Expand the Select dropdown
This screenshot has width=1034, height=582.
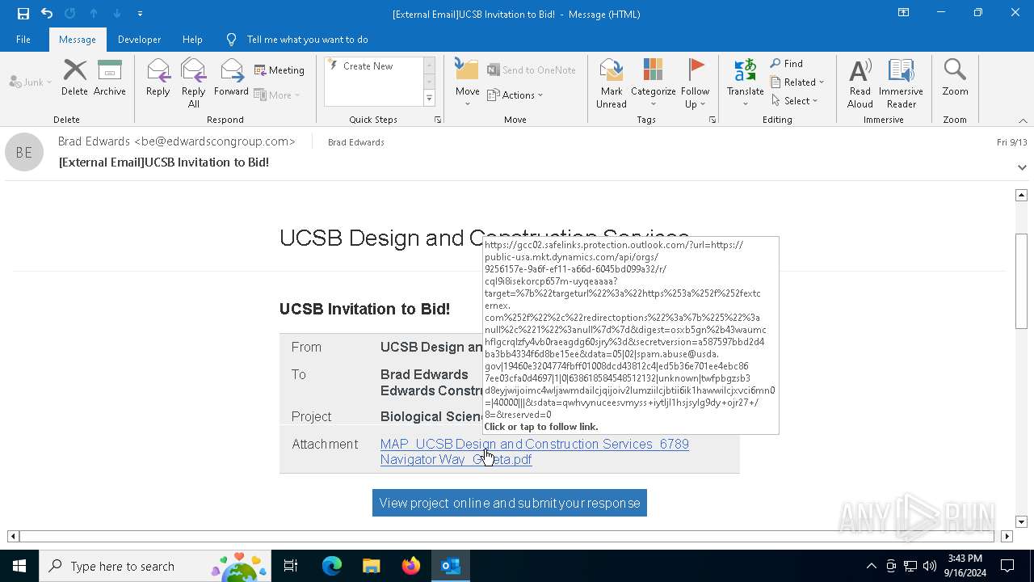[x=795, y=100]
